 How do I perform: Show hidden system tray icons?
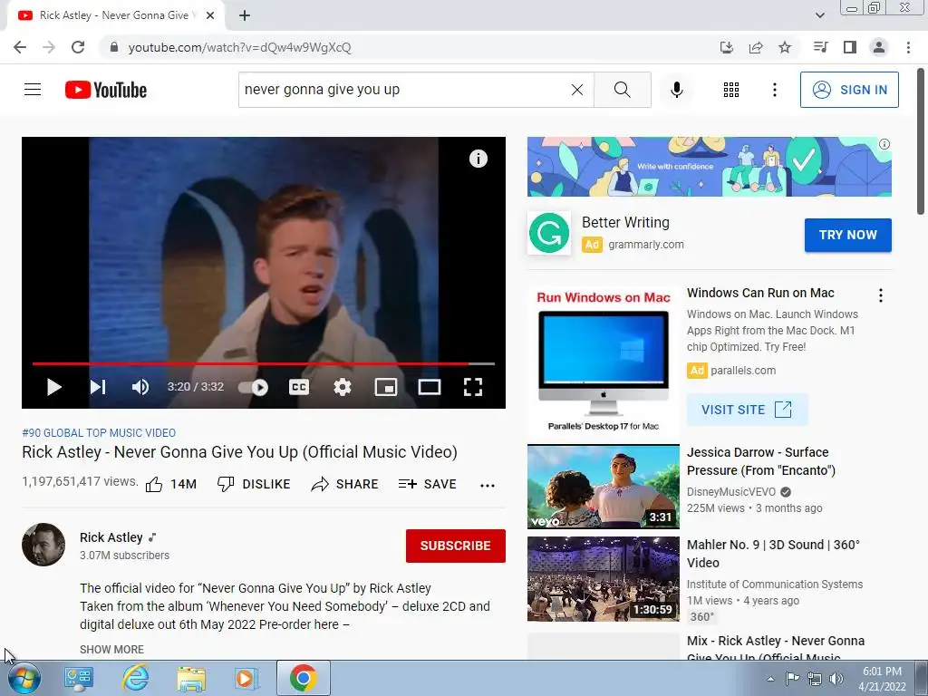pos(770,679)
